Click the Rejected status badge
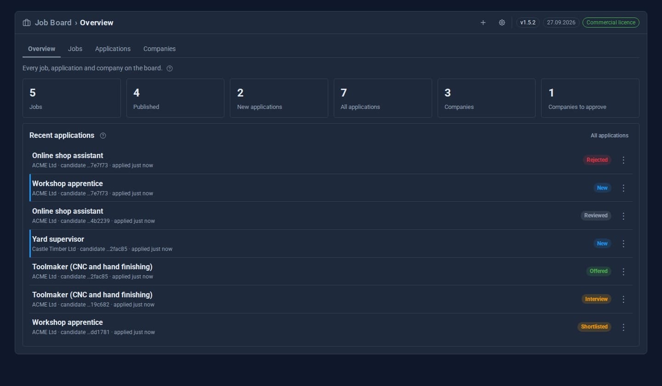The image size is (662, 386). [597, 160]
